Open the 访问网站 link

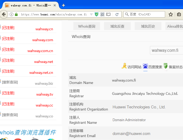(134, 67)
